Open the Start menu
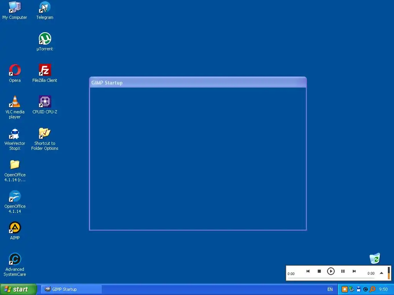Screen dimensions: 394x295 point(18,289)
